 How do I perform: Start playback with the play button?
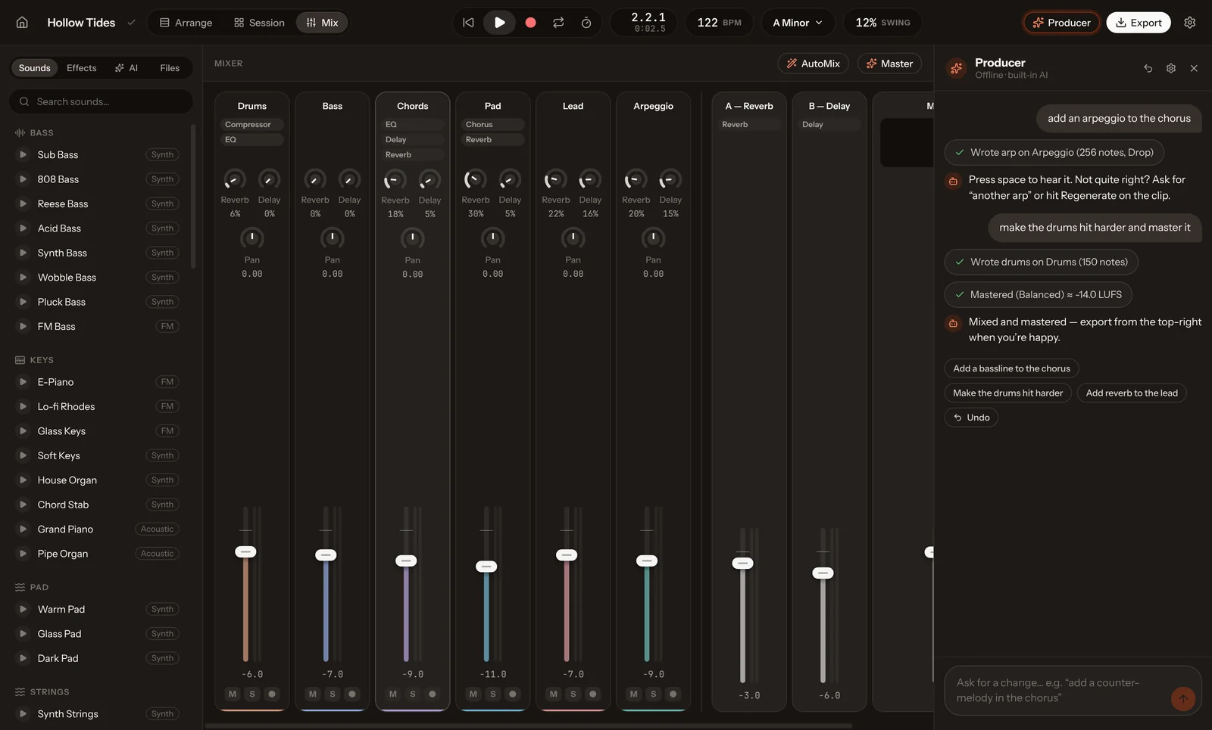pos(499,23)
